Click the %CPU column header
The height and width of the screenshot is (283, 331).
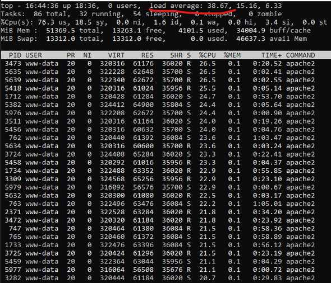(x=208, y=55)
